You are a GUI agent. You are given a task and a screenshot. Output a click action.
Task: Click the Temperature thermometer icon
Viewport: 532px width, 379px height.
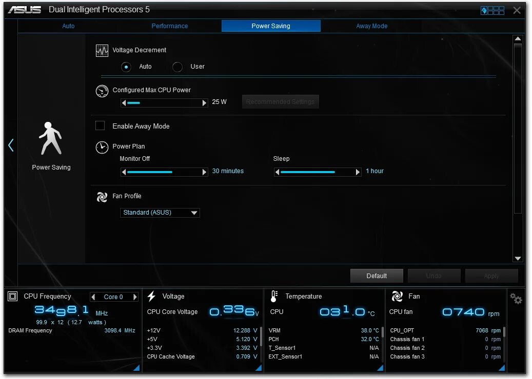[274, 297]
